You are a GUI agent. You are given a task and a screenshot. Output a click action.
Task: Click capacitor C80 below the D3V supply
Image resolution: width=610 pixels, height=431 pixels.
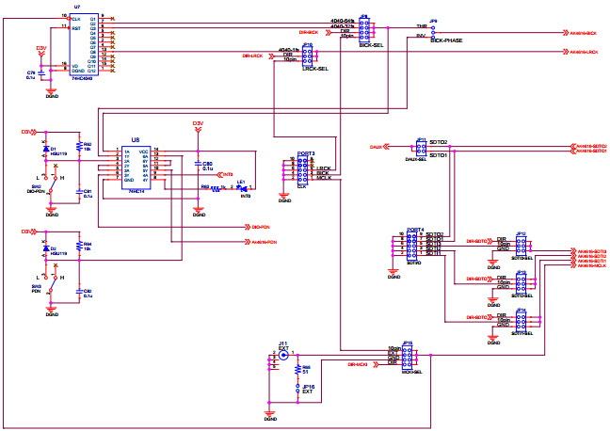(198, 166)
